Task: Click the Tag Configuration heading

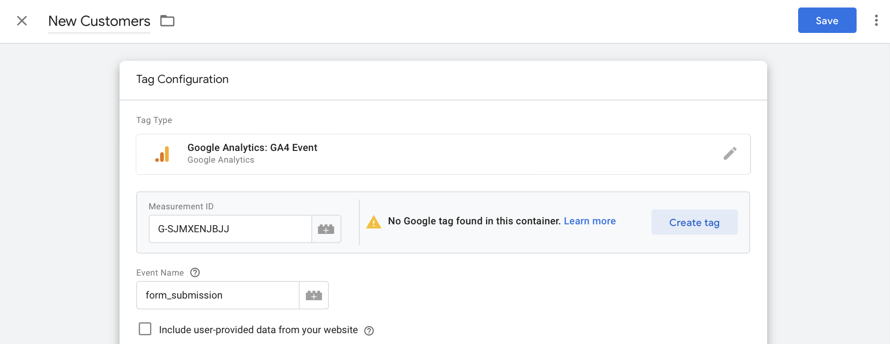Action: [182, 79]
